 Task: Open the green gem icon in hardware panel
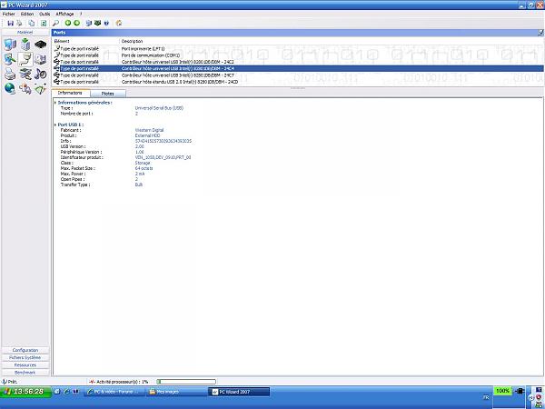(41, 89)
